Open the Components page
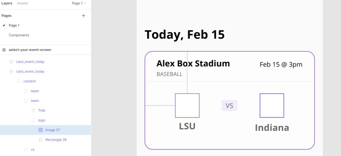Screen dimensions: 341x156 (19, 35)
